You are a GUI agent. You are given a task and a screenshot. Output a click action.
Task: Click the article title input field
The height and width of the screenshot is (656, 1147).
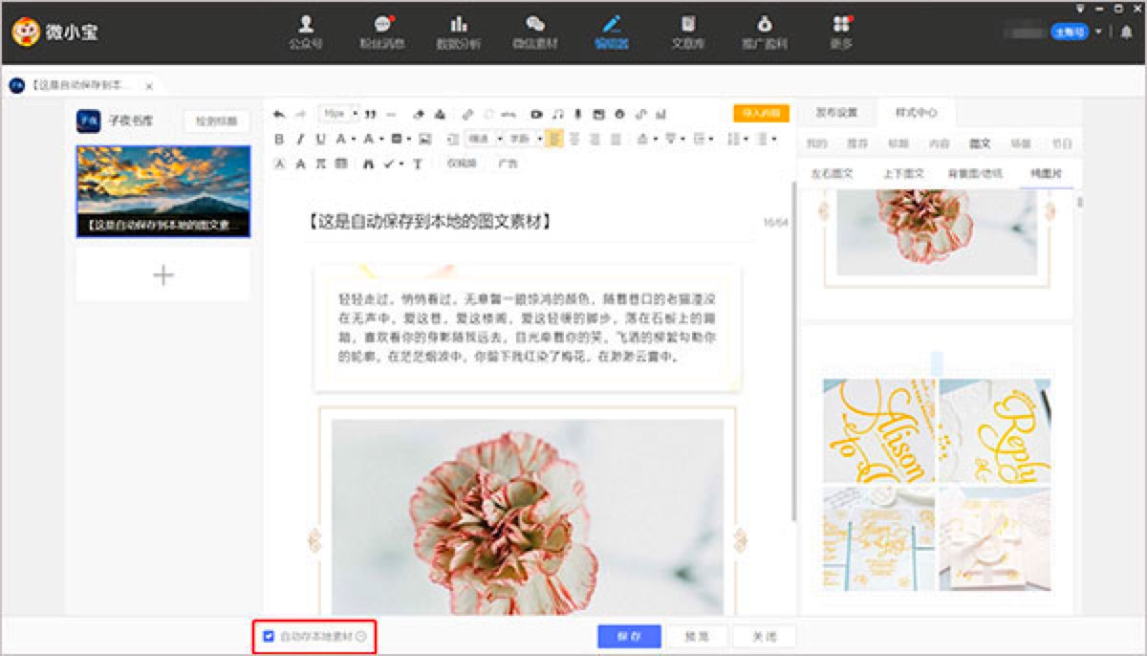click(526, 222)
